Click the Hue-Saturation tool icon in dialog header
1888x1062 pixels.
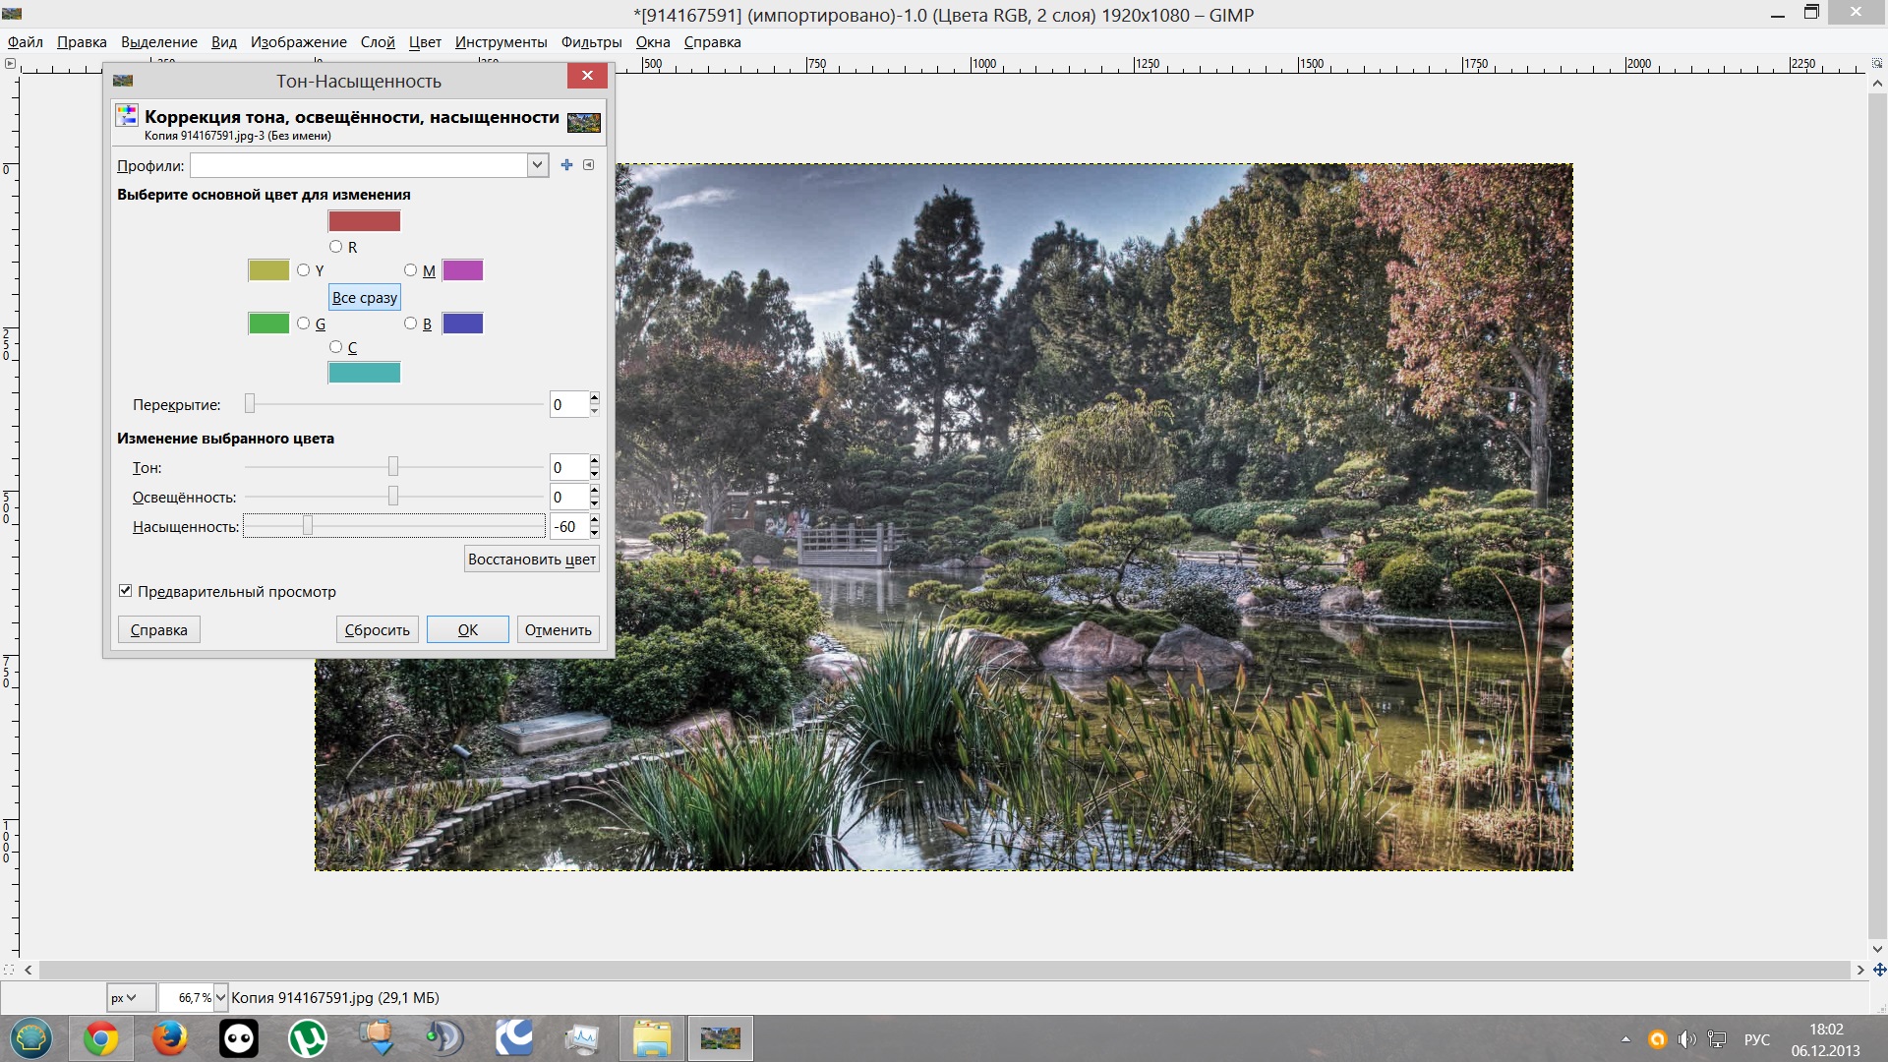click(x=127, y=116)
